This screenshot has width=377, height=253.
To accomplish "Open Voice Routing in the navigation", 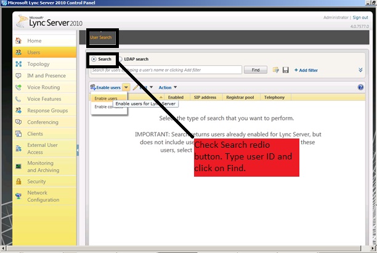I will tap(44, 87).
